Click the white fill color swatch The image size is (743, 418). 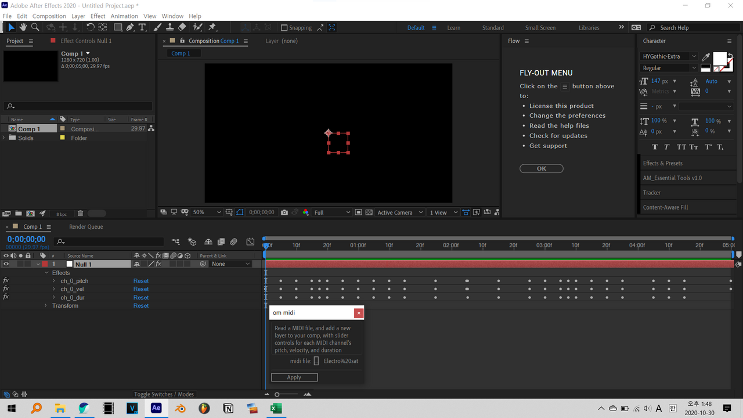720,58
